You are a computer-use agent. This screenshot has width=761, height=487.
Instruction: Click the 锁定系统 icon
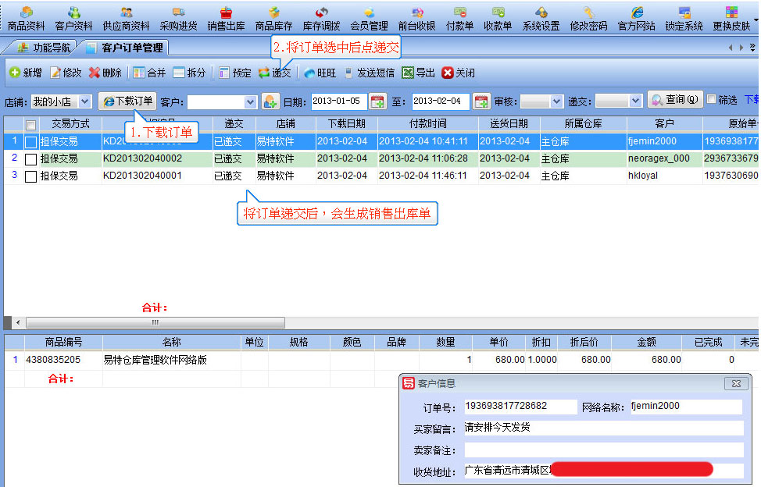click(684, 18)
